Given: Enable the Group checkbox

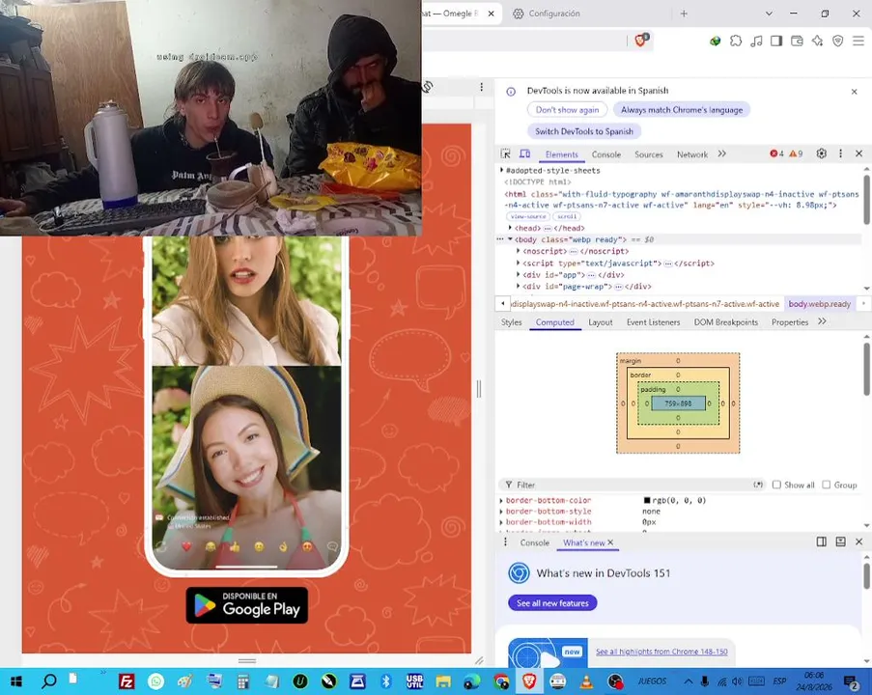Looking at the screenshot, I should (x=827, y=485).
